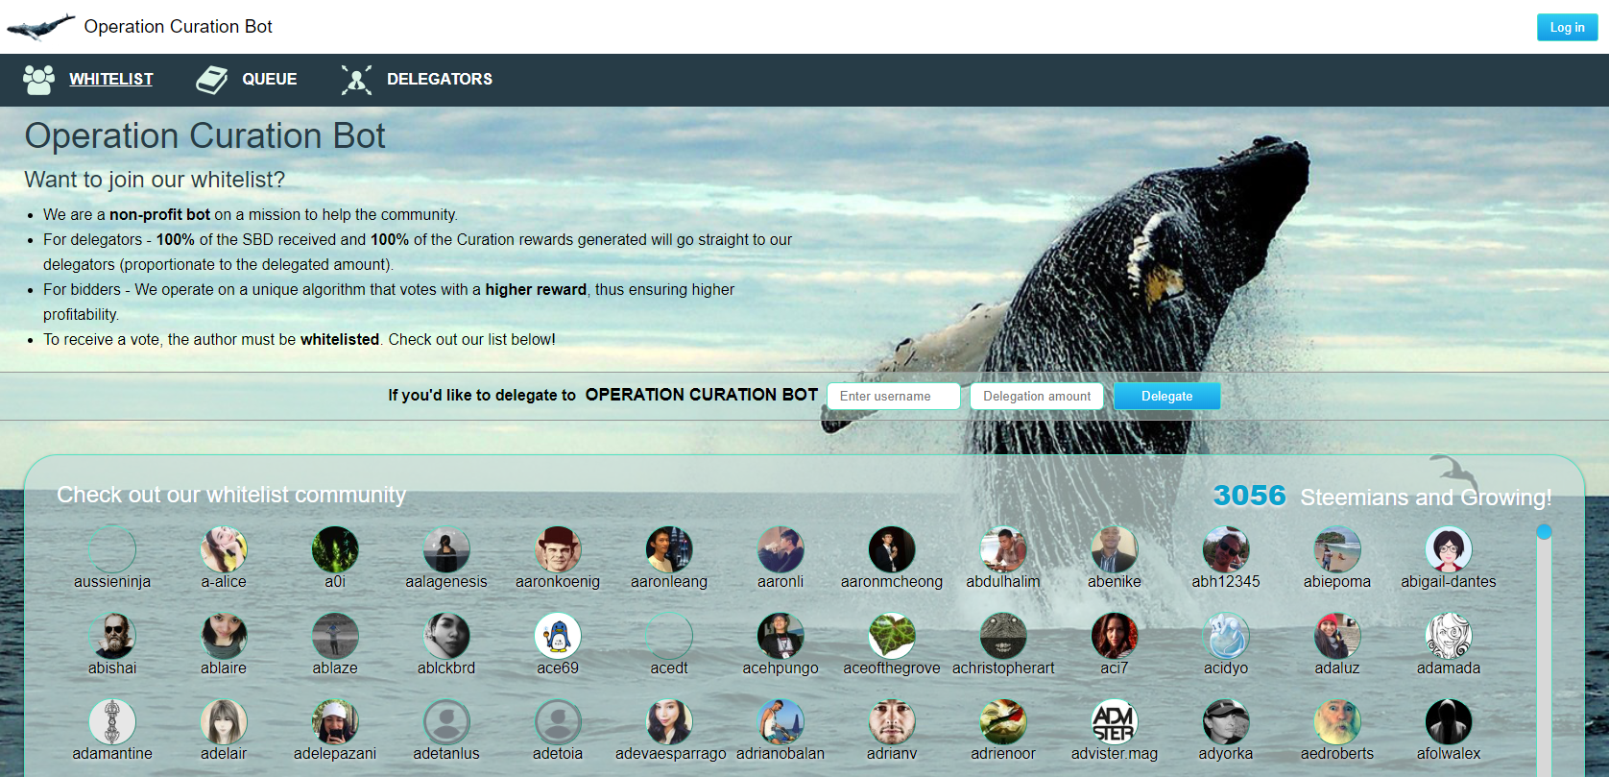Open the DELEGATORS tab
Screen dimensions: 1609x777
click(440, 79)
